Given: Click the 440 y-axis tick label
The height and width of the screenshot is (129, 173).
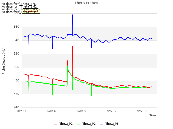Looking at the screenshot, I should [16, 107].
